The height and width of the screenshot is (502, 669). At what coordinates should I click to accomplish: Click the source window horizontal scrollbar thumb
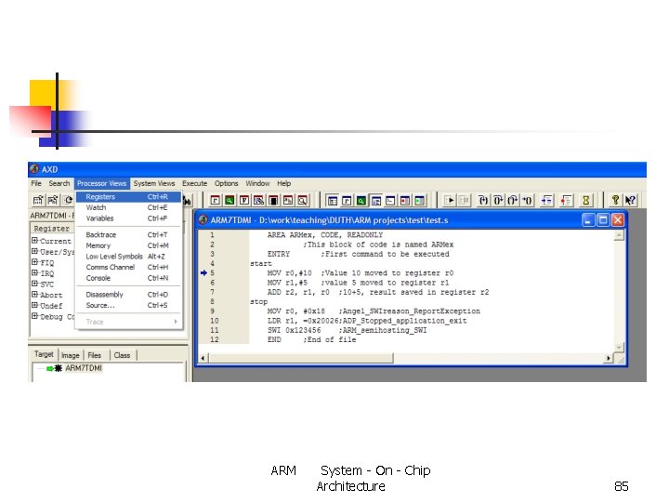[x=300, y=358]
